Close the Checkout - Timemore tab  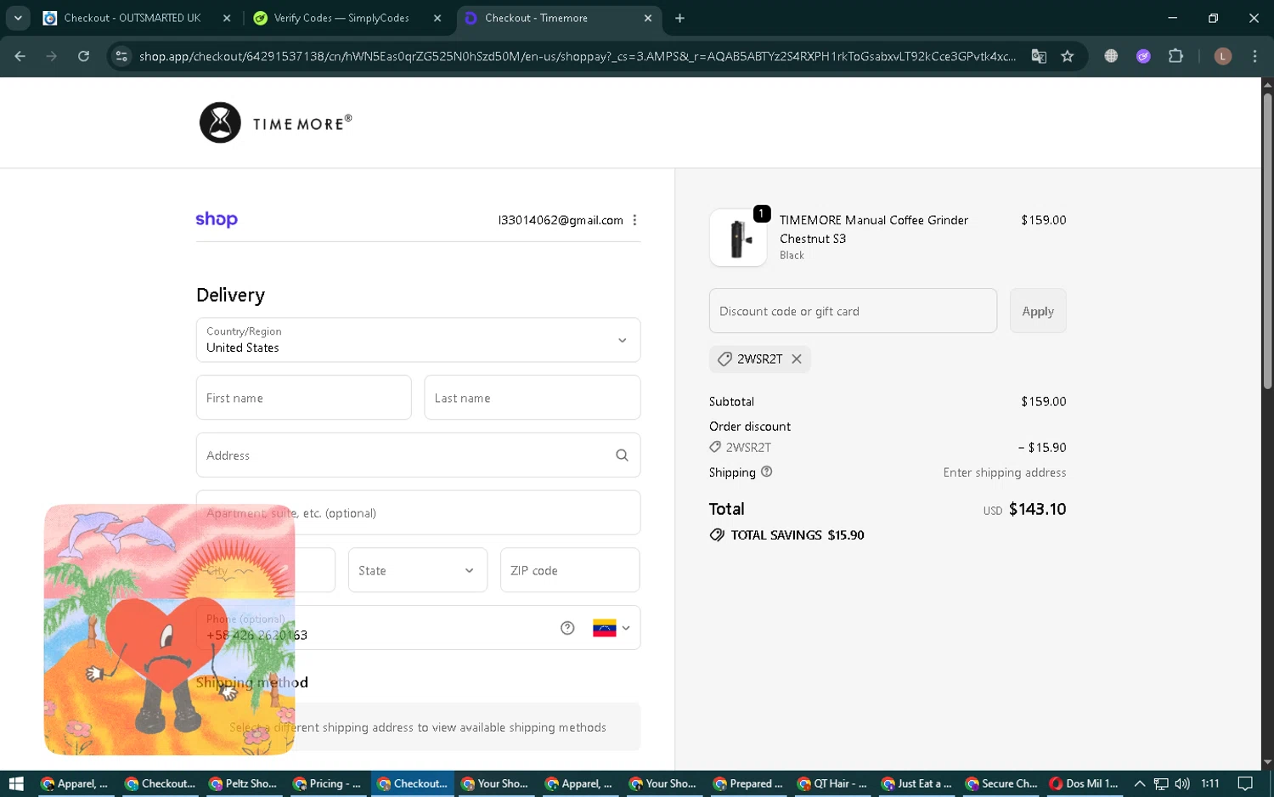pyautogui.click(x=648, y=18)
